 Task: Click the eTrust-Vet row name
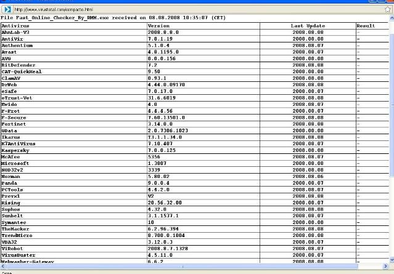coord(17,98)
